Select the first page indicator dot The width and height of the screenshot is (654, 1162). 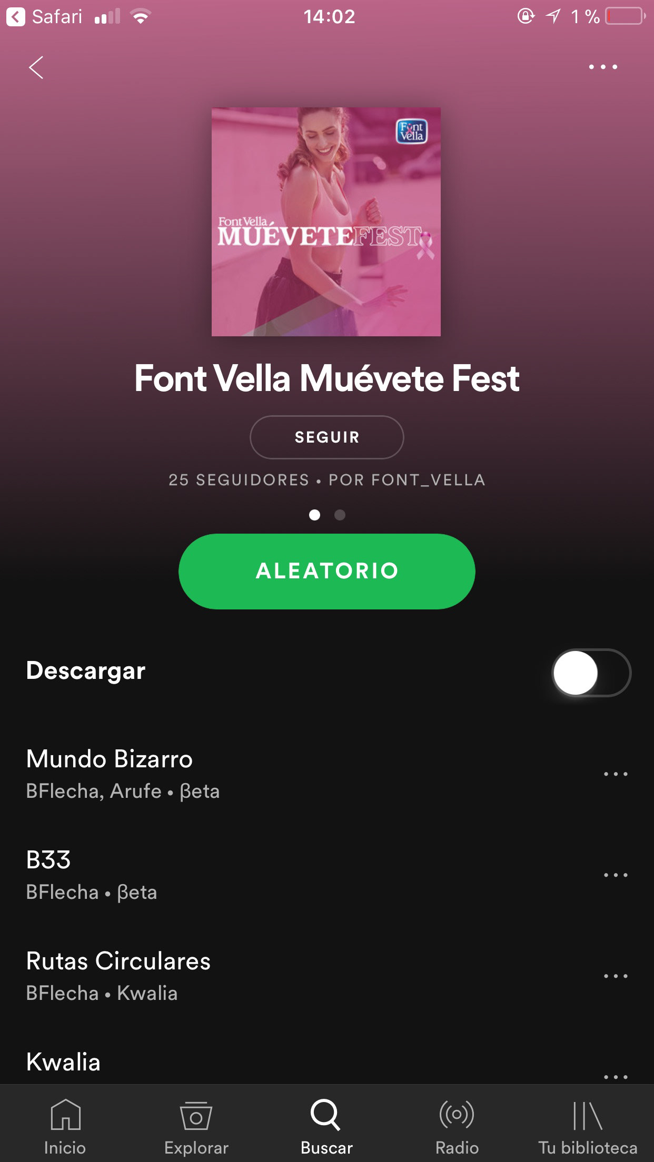pyautogui.click(x=315, y=515)
